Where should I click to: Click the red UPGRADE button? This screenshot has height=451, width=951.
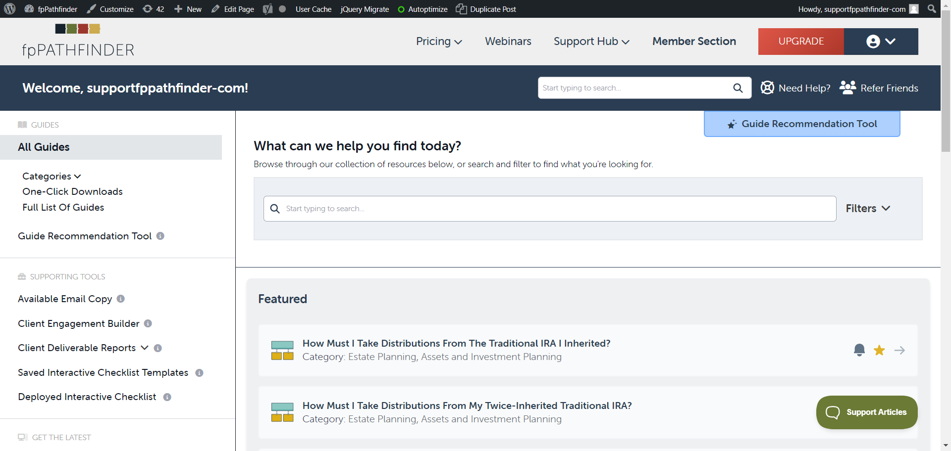point(800,42)
